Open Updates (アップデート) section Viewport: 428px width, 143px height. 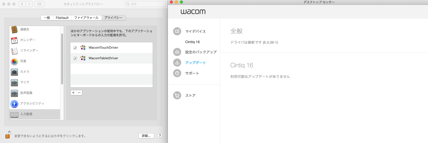[196, 63]
